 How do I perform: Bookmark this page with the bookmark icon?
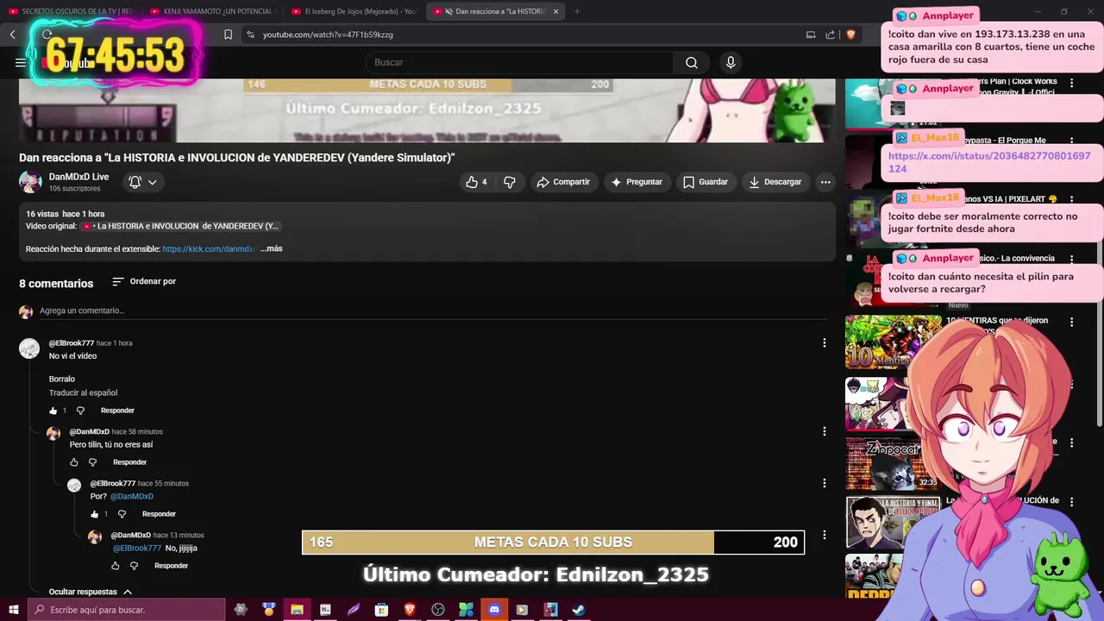click(228, 34)
